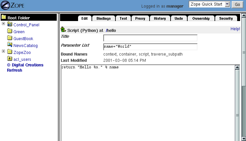The height and width of the screenshot is (141, 246).
Task: Switch to the History tab
Action: 160,18
